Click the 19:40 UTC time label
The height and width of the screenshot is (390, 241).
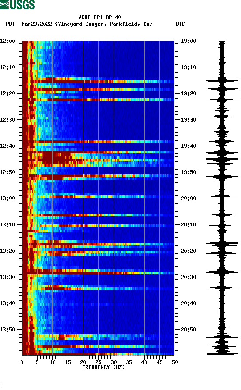tap(188, 146)
